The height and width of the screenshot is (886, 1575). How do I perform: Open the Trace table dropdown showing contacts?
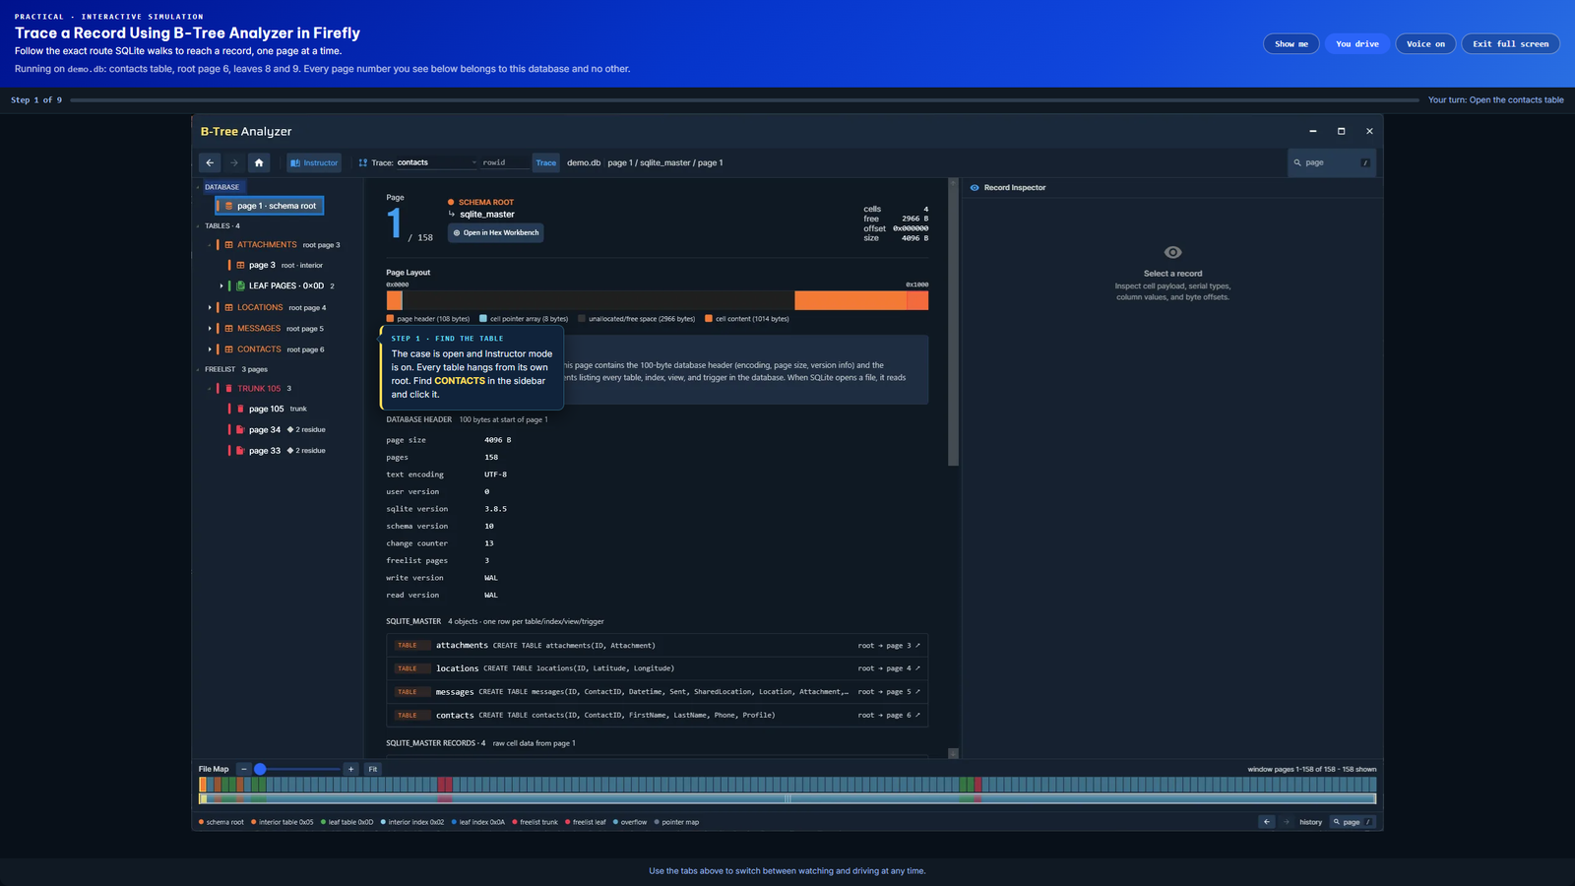(437, 162)
